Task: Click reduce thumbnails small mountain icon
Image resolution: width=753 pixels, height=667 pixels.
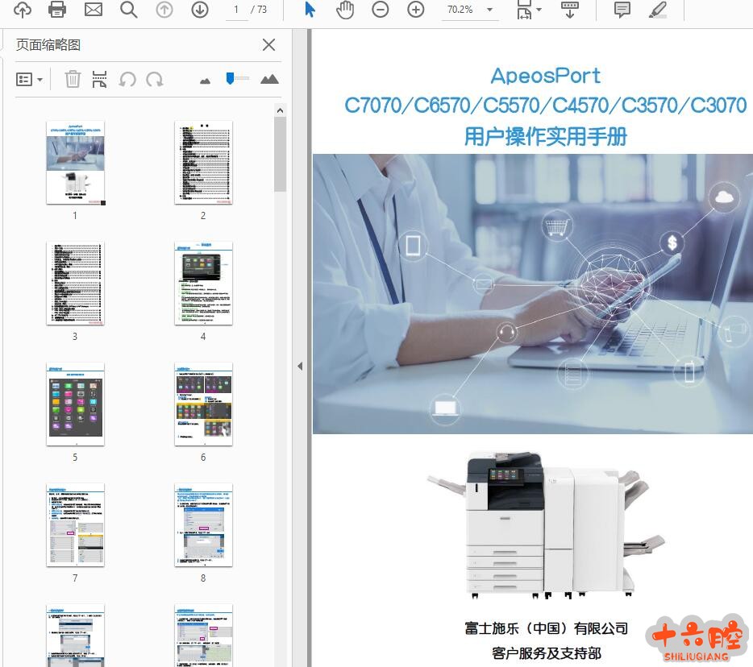Action: coord(205,80)
